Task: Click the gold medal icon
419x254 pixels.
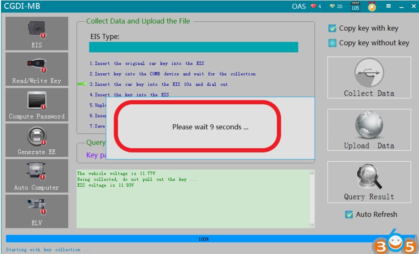Action: [372, 6]
